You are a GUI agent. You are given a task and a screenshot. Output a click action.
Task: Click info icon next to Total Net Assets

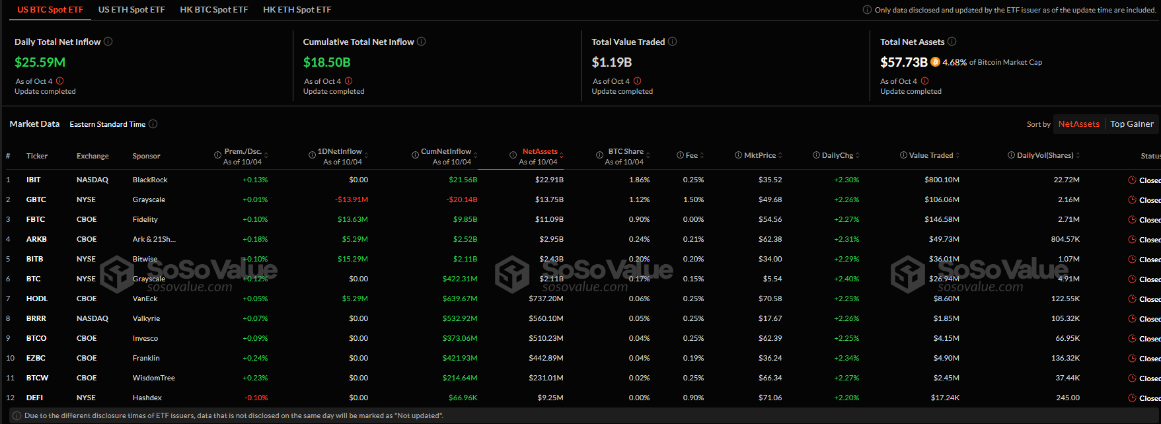(x=952, y=42)
